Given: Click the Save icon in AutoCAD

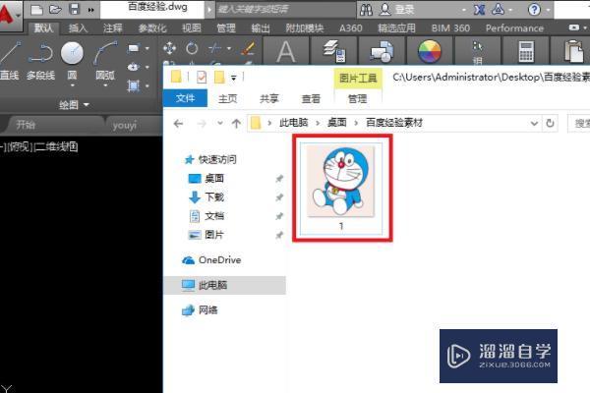Looking at the screenshot, I should pyautogui.click(x=75, y=10).
